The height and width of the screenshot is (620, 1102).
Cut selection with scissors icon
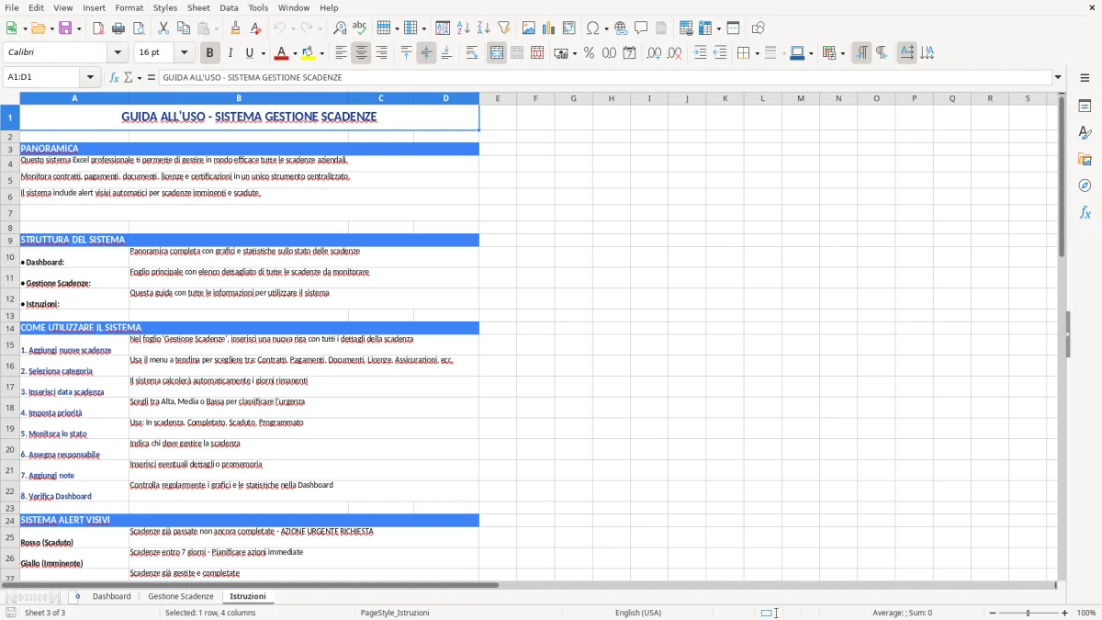(x=163, y=28)
